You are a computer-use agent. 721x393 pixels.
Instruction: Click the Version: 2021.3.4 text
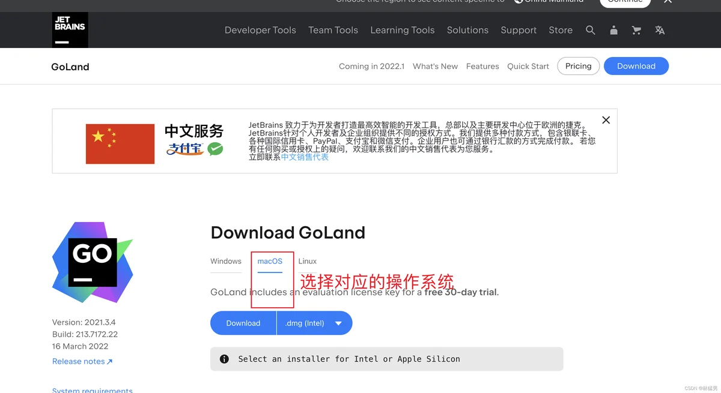click(x=84, y=322)
